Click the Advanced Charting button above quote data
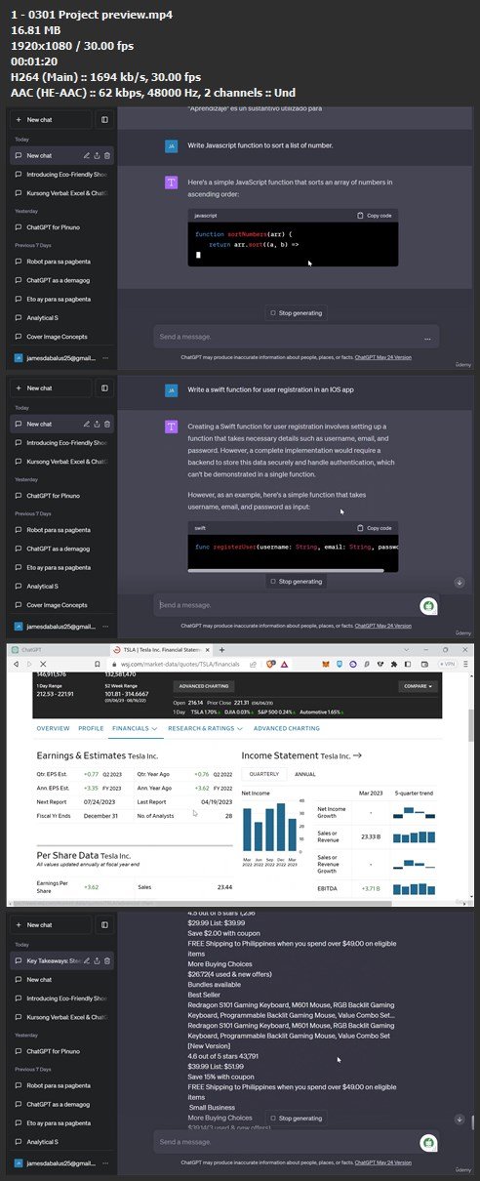The width and height of the screenshot is (480, 1181). tap(204, 686)
